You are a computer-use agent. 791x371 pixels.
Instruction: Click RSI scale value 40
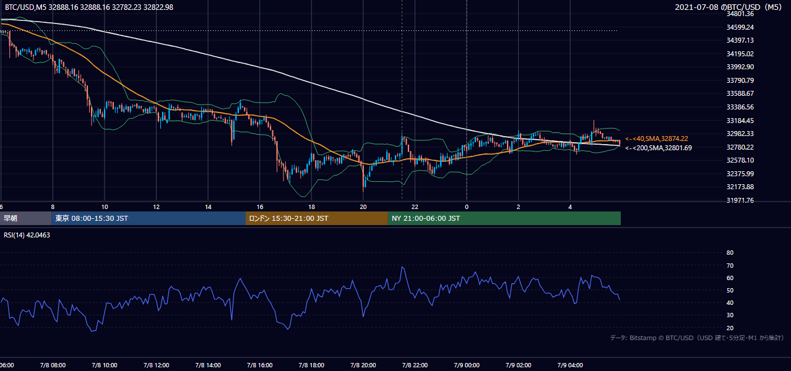(730, 303)
